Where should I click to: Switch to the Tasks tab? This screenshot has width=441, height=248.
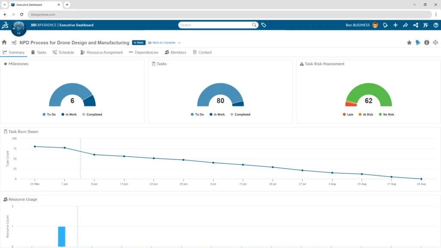(38, 52)
